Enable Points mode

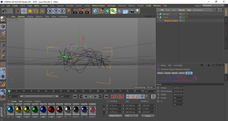[x=3, y=45]
